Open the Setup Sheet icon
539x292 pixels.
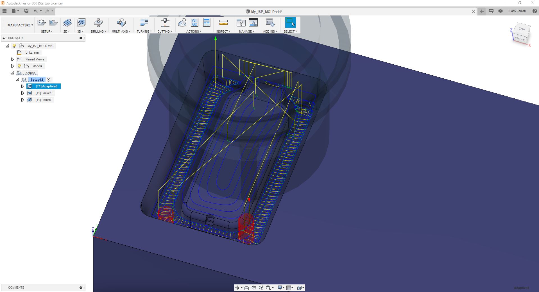pyautogui.click(x=207, y=23)
